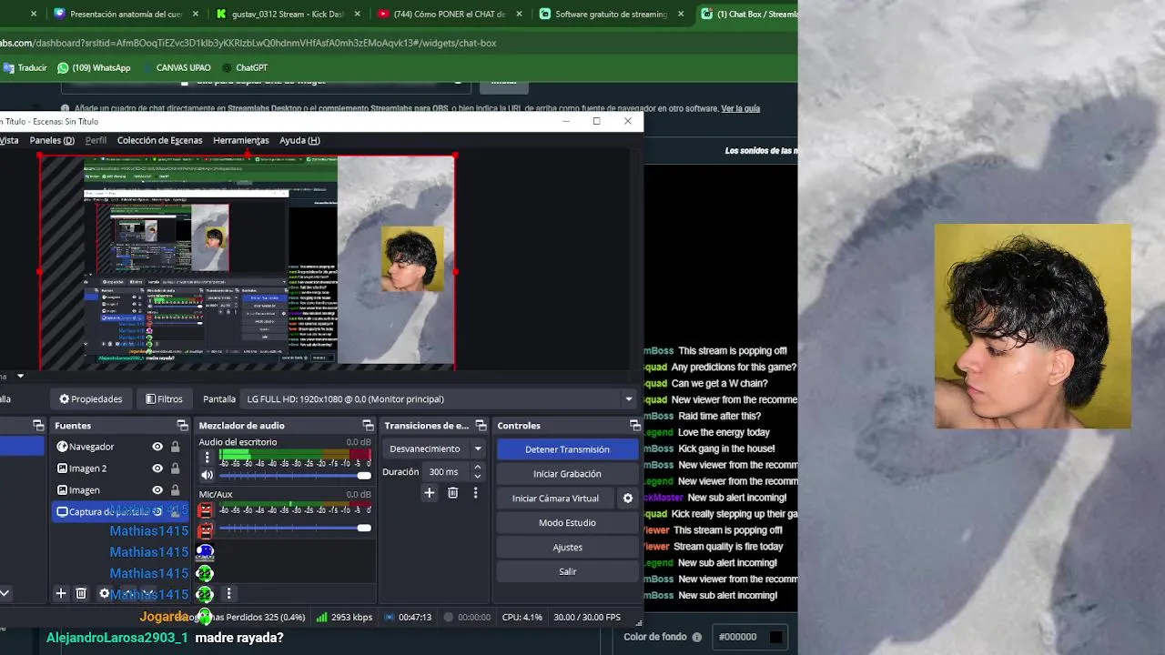Toggle lock on Imagen source

[175, 490]
